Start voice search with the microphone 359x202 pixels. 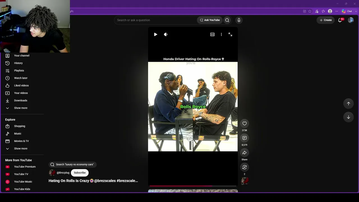click(239, 20)
